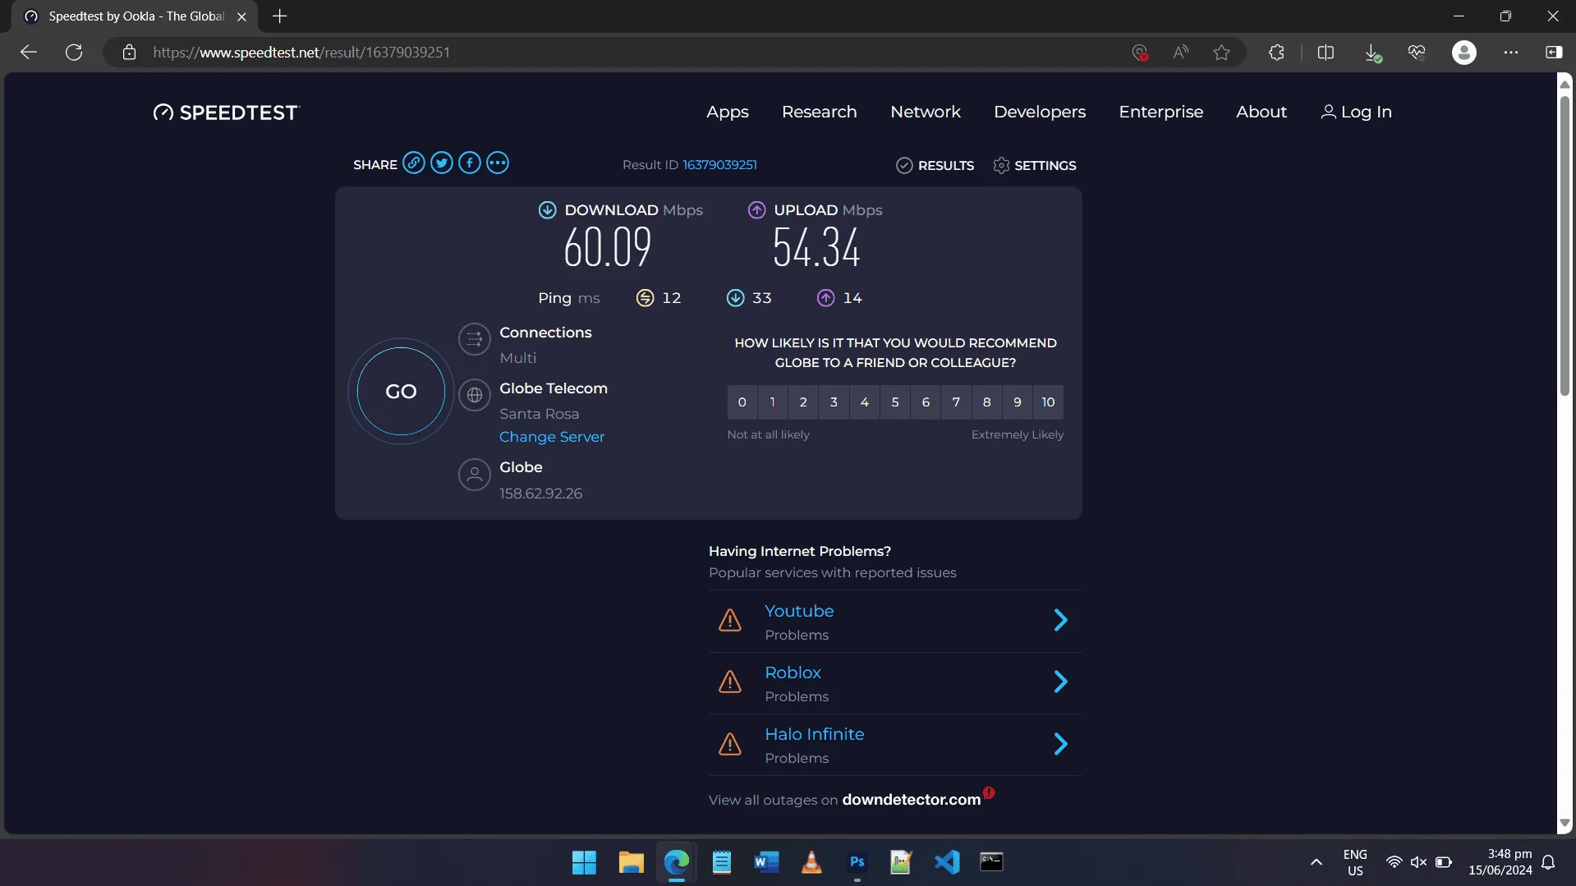1576x886 pixels.
Task: Go back to the previous page
Action: click(29, 53)
